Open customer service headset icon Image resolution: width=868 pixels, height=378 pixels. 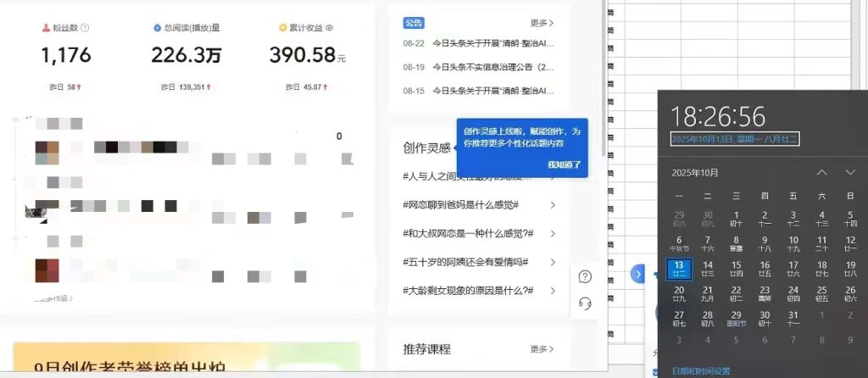585,303
